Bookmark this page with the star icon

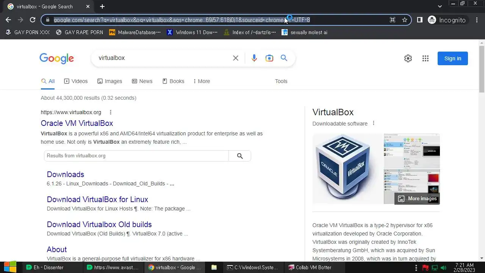point(405,20)
